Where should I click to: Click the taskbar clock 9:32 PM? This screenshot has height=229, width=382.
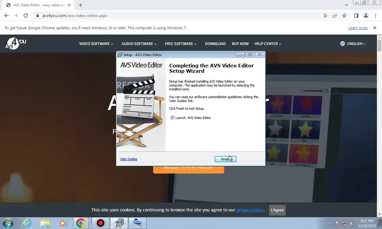coord(367,221)
